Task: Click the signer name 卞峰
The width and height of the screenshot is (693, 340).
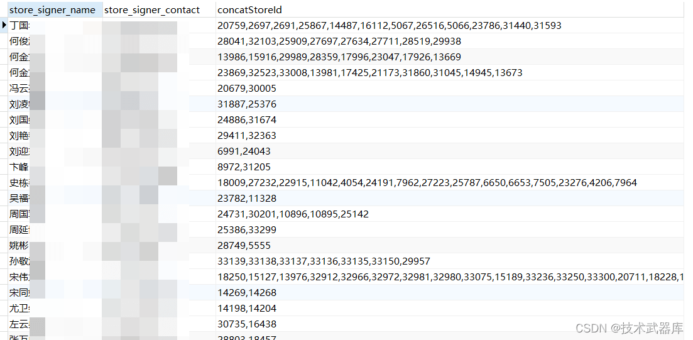Action: pyautogui.click(x=19, y=167)
